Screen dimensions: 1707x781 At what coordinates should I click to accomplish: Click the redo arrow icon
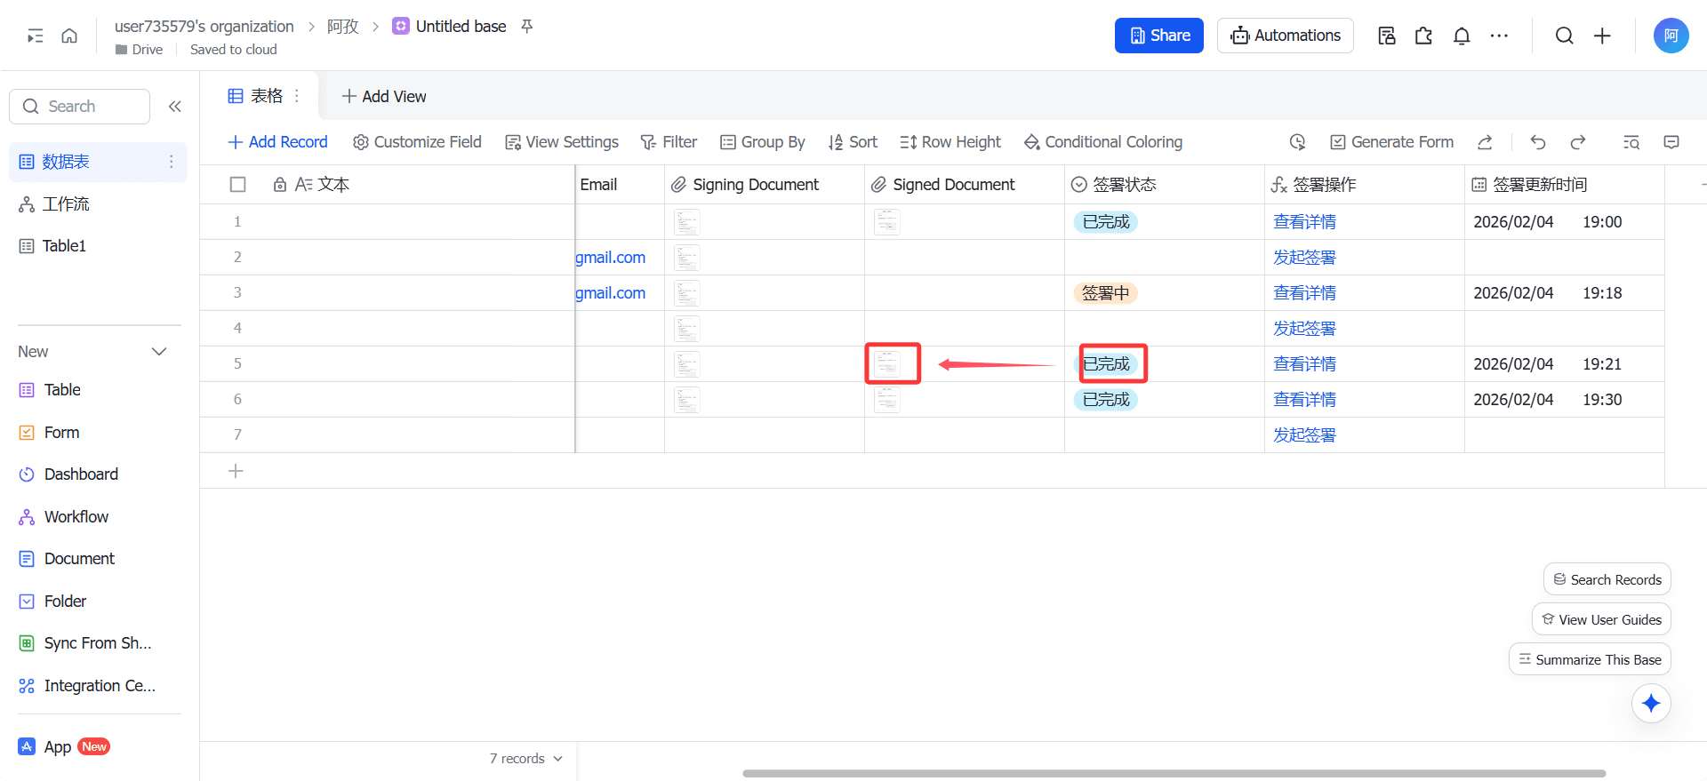point(1578,142)
